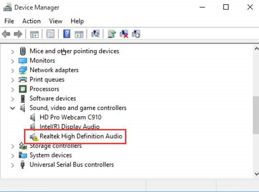The height and width of the screenshot is (192, 259).
Task: Click the Processors chip icon
Action: coord(23,89)
